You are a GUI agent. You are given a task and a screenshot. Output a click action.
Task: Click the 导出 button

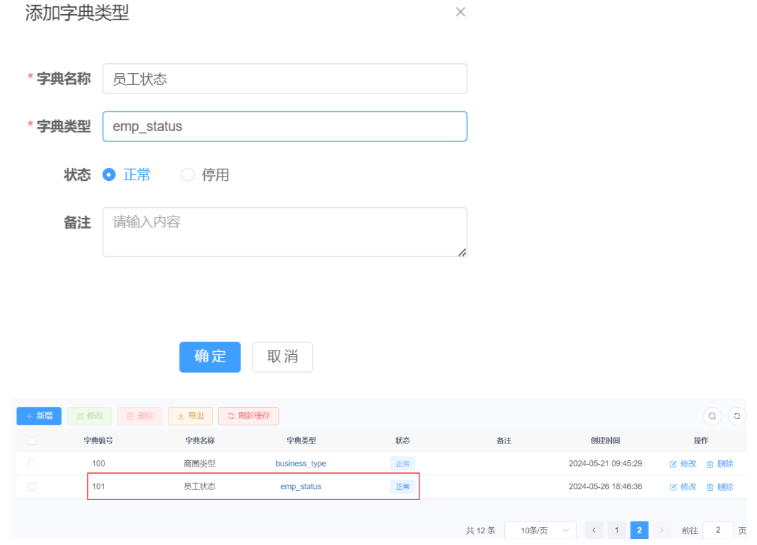[190, 416]
